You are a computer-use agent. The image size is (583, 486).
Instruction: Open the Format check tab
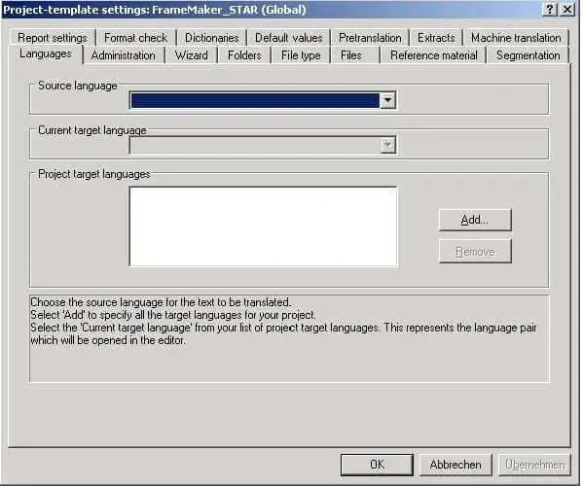click(x=135, y=38)
